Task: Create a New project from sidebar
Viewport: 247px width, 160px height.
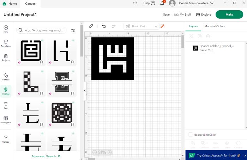Action: [6, 29]
